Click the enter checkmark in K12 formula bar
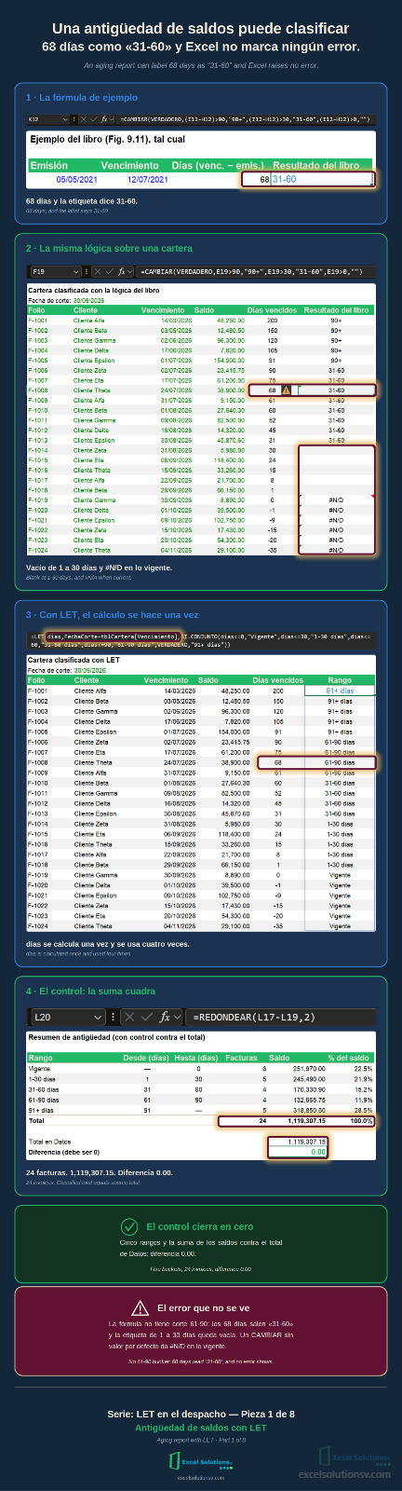402x1491 pixels. pos(93,119)
